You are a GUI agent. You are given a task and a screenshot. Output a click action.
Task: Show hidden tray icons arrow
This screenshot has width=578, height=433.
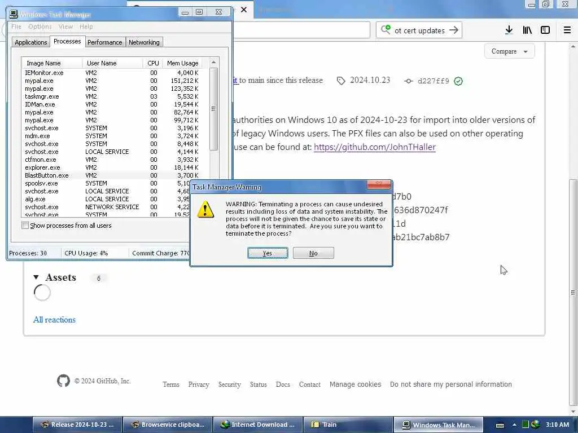(x=514, y=425)
